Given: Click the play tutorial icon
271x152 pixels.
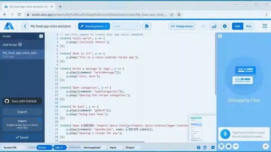Looking at the screenshot, I should 225,26.
